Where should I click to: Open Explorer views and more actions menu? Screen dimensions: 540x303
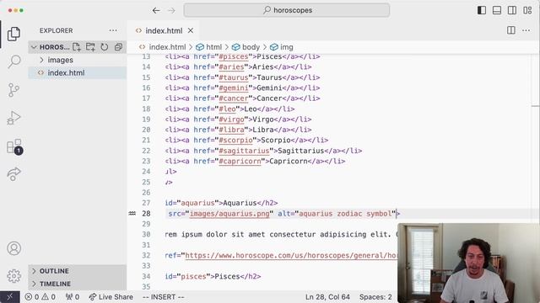point(113,30)
